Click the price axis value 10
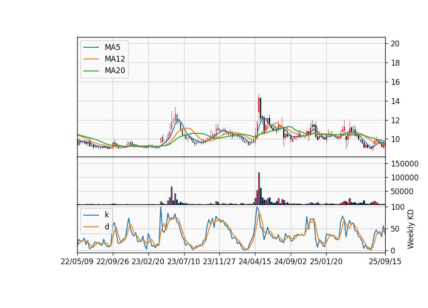The height and width of the screenshot is (308, 428). (x=395, y=140)
